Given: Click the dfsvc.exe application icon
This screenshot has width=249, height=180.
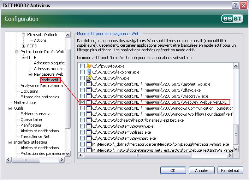Looking at the screenshot, I should (89, 90).
